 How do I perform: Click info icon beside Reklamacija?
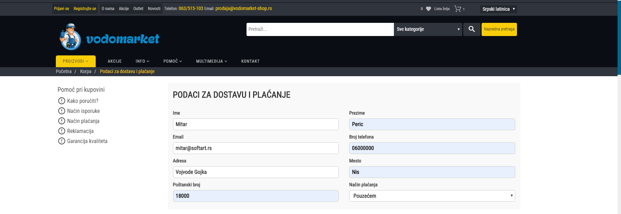[62, 131]
